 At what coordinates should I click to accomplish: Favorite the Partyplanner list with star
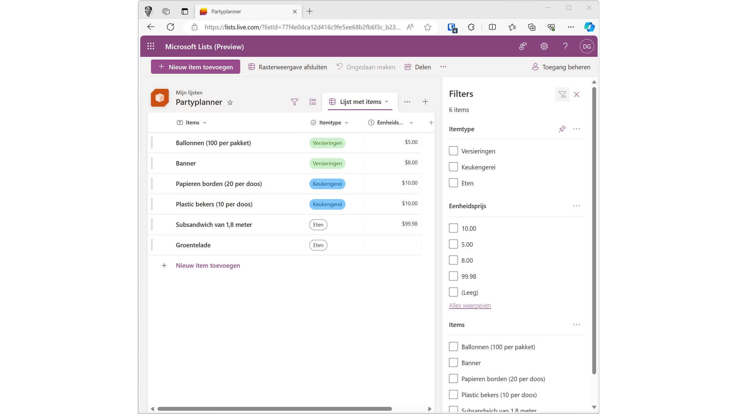coord(230,102)
